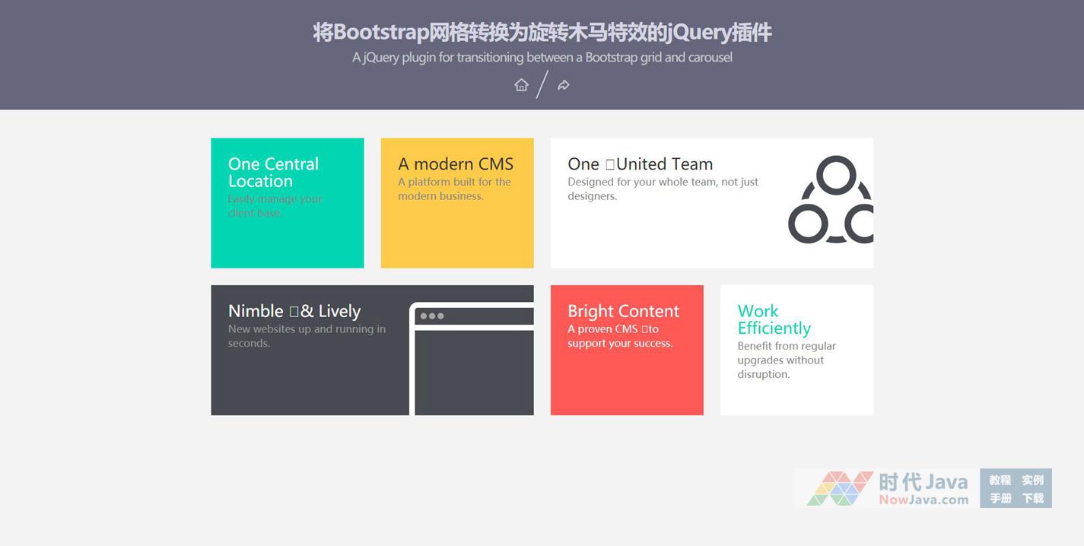Open the 手册 link in the watermark
1084x546 pixels.
[x=1000, y=498]
